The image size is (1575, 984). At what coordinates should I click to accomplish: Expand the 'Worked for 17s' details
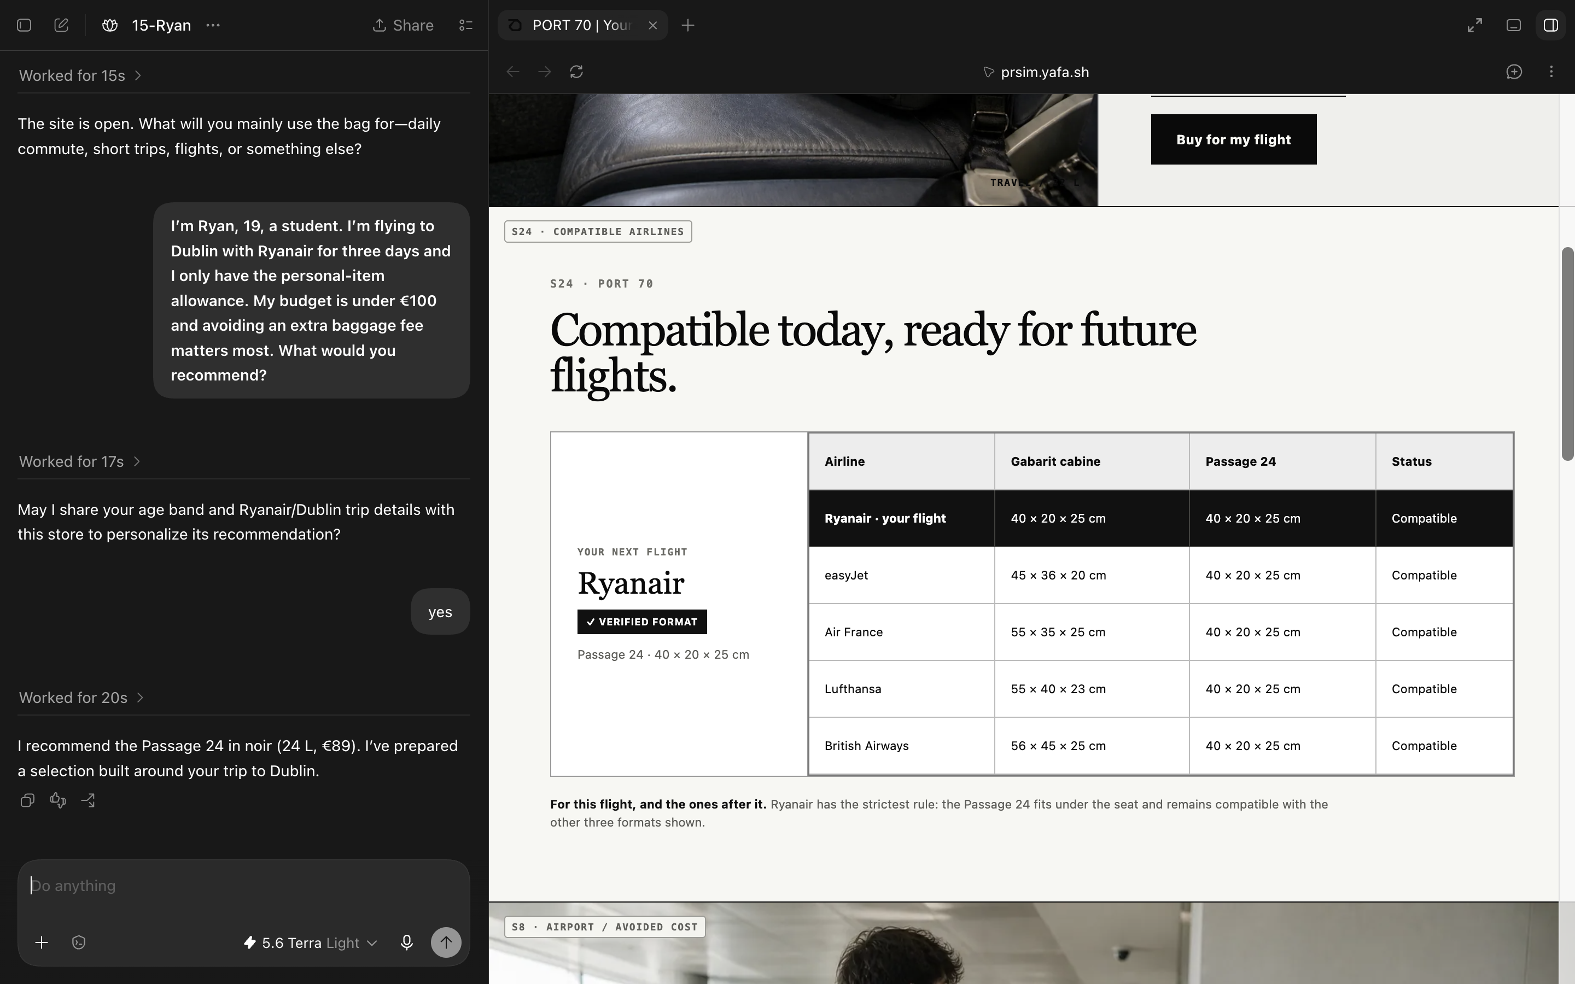(80, 461)
